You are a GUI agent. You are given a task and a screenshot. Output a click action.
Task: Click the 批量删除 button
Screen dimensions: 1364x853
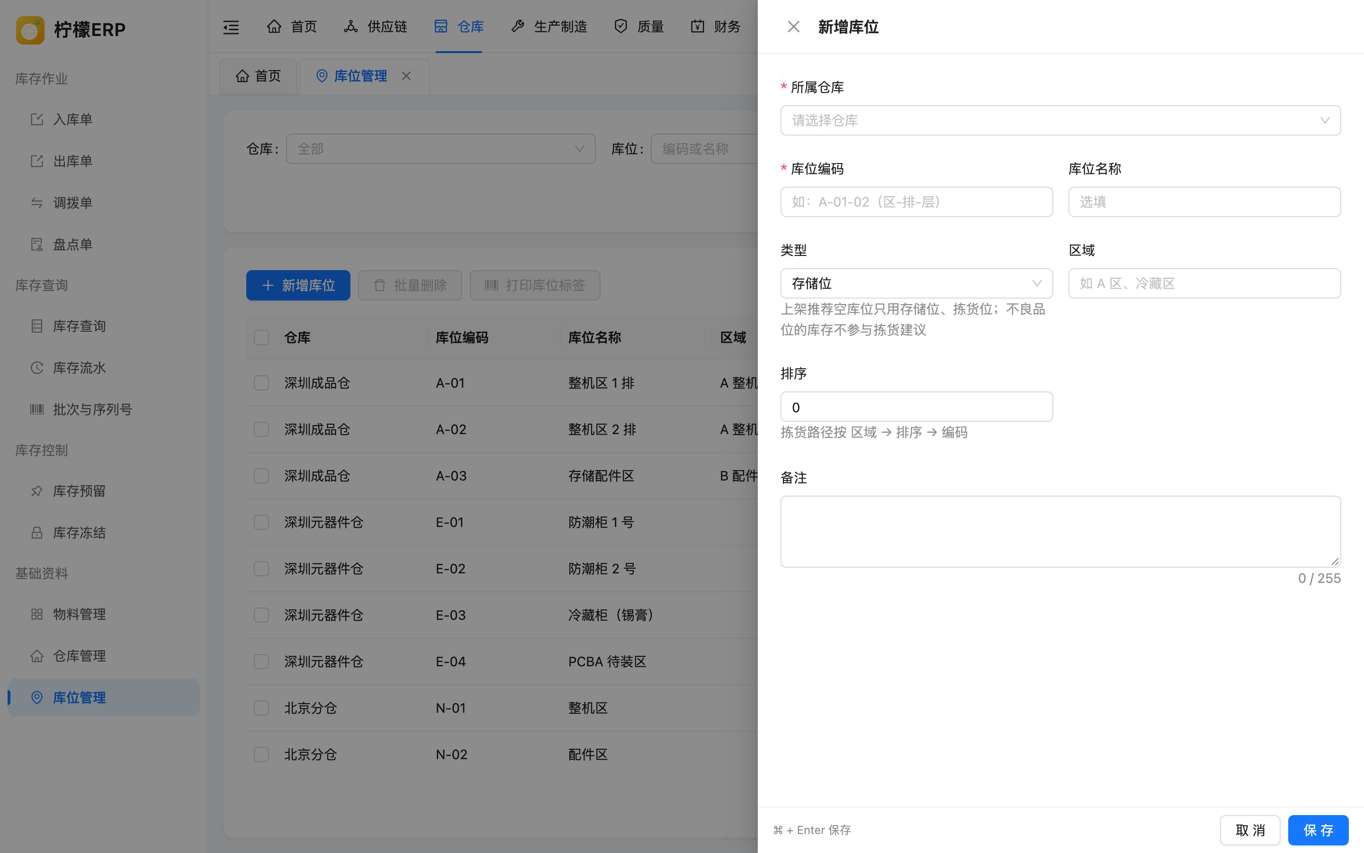tap(410, 285)
